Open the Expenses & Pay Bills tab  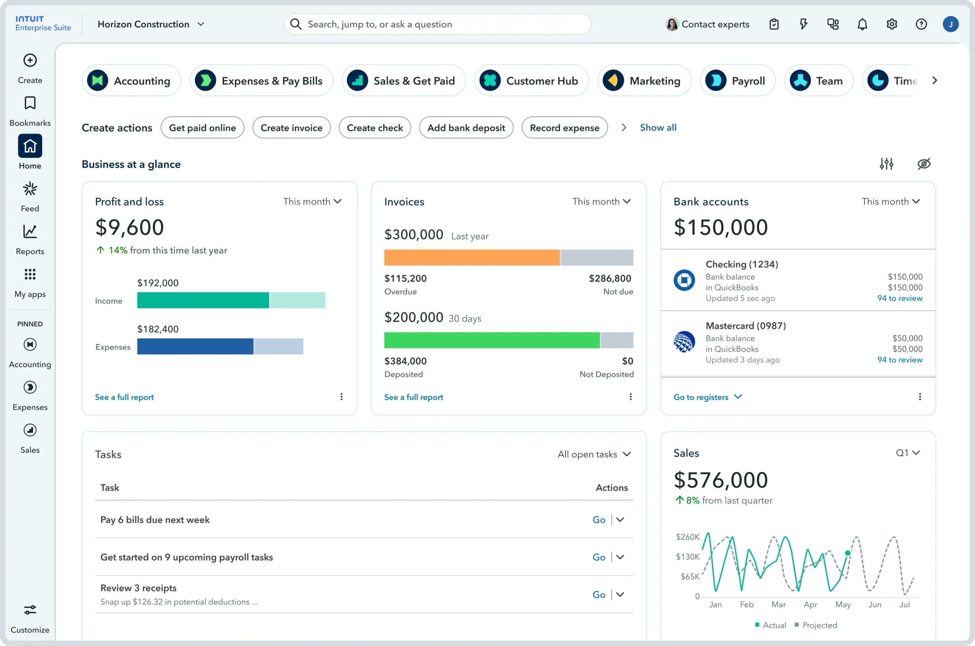coord(262,81)
